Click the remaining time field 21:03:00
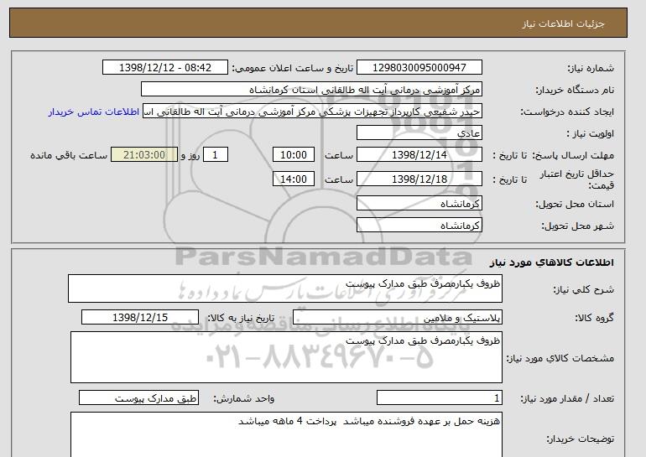 [144, 155]
